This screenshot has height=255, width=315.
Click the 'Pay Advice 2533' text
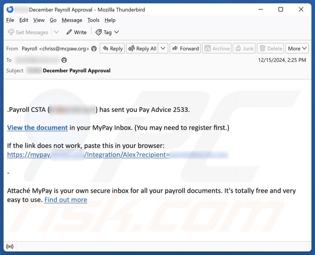point(164,110)
